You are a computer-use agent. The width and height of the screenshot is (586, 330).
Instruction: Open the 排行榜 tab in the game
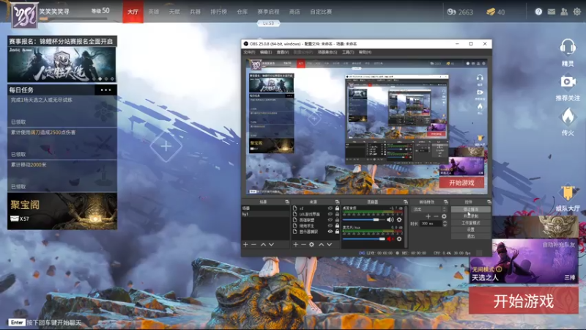(218, 12)
